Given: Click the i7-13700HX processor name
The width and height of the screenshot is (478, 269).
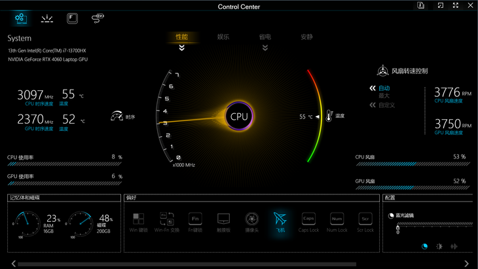Looking at the screenshot, I should point(47,50).
